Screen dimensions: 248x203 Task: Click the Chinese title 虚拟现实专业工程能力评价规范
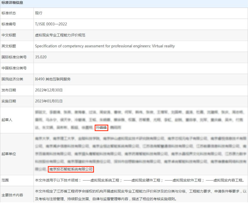[60, 35]
